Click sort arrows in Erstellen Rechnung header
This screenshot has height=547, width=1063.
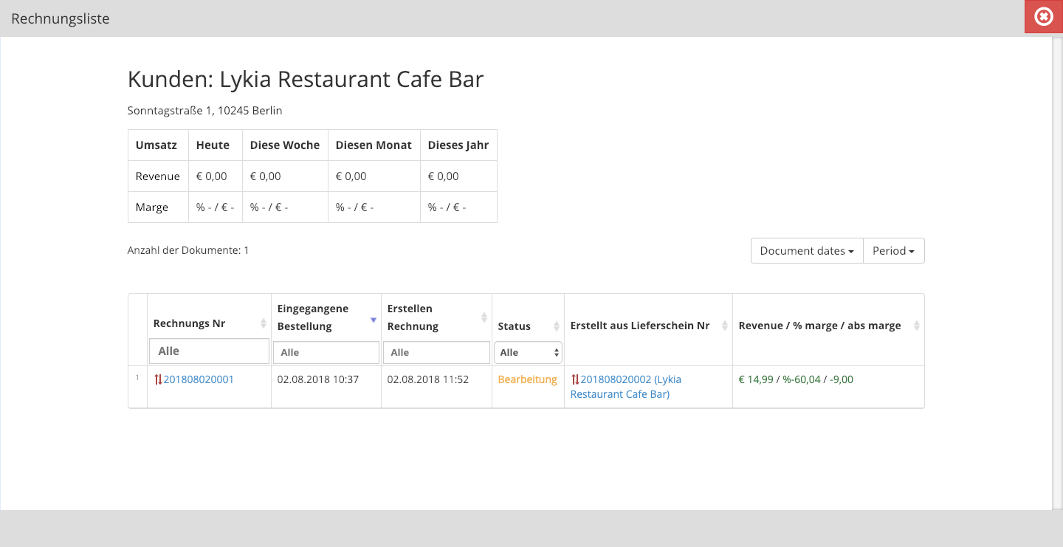[484, 317]
